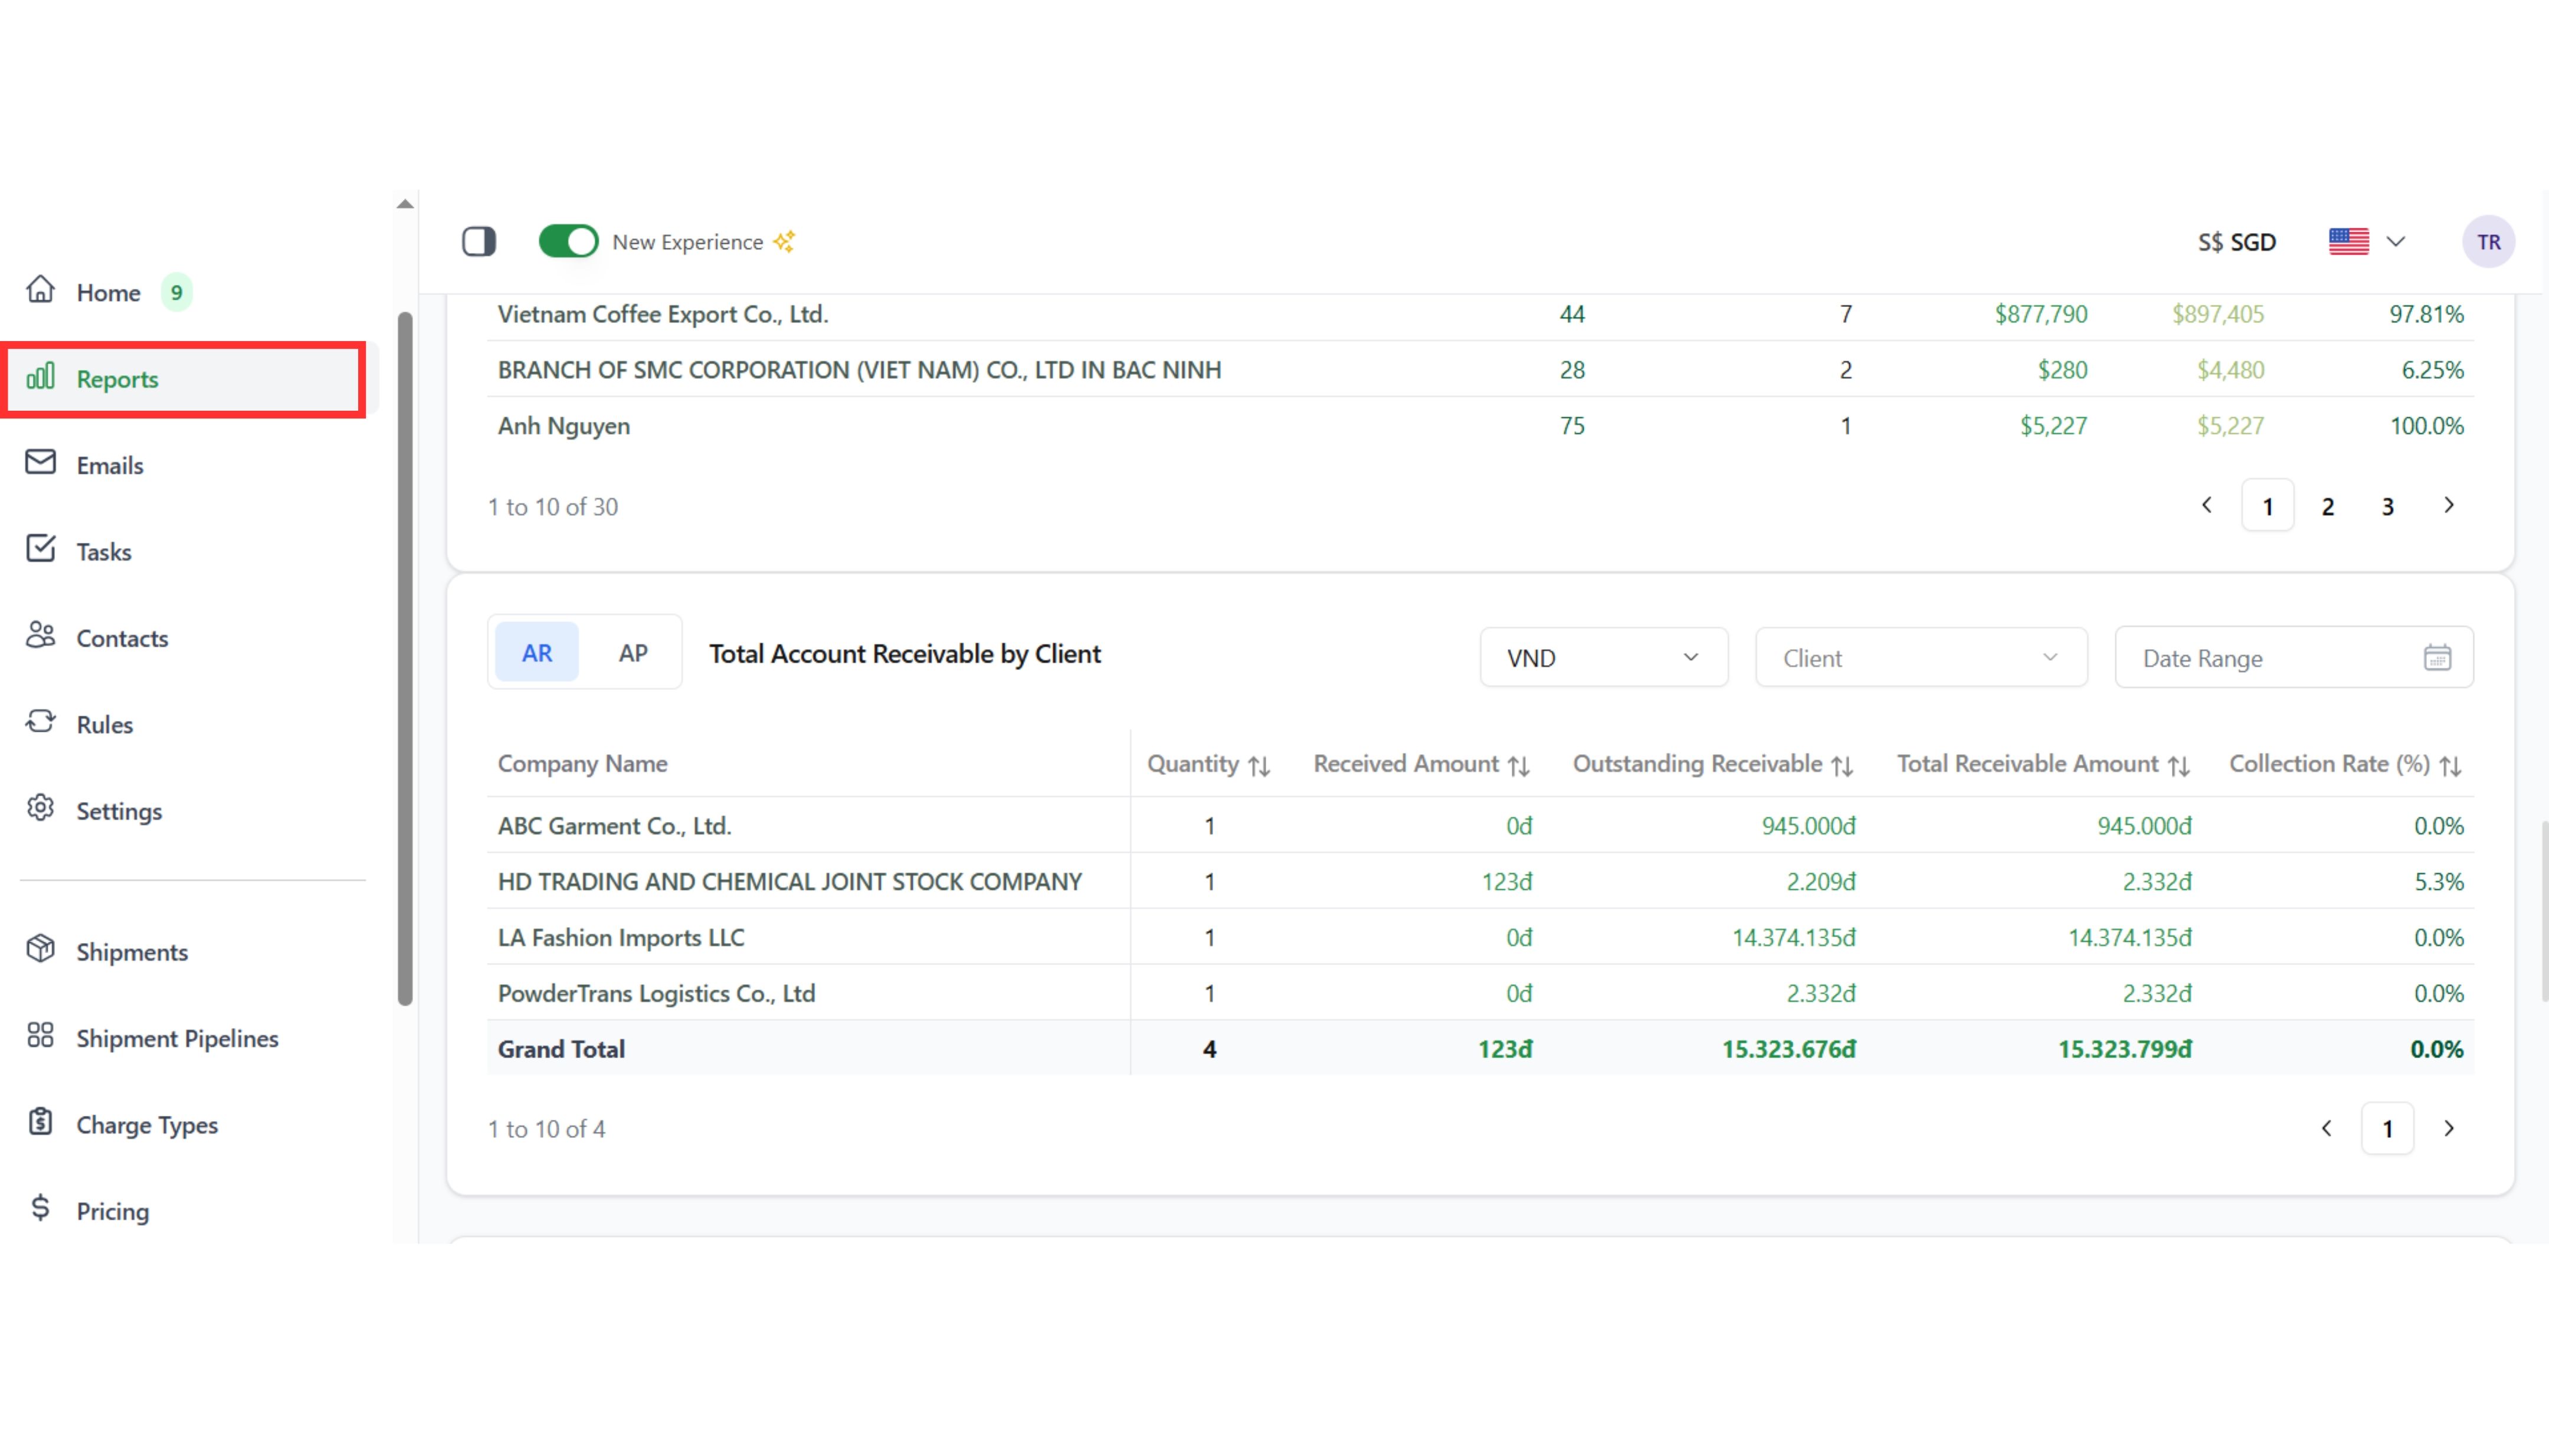Open Rules from the sidebar
The width and height of the screenshot is (2549, 1434).
[104, 725]
